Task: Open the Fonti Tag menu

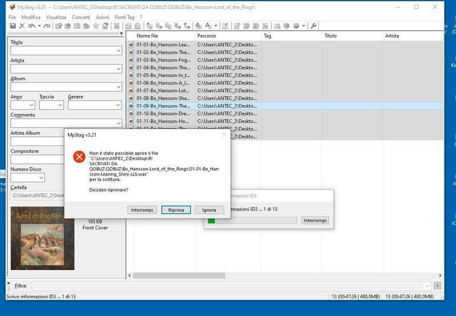Action: [124, 18]
